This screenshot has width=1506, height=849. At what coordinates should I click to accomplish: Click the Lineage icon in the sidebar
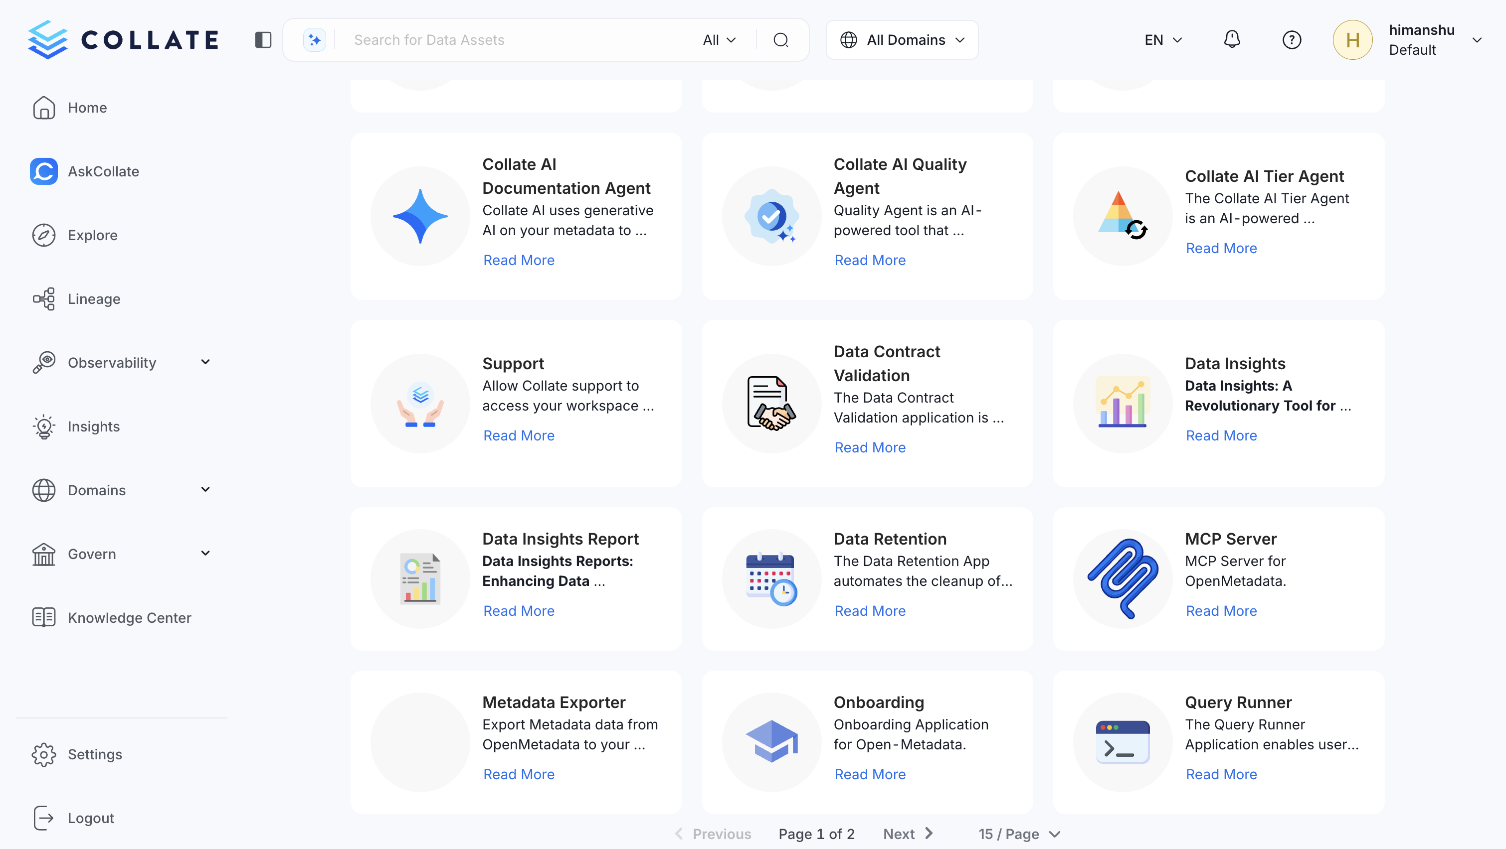44,298
